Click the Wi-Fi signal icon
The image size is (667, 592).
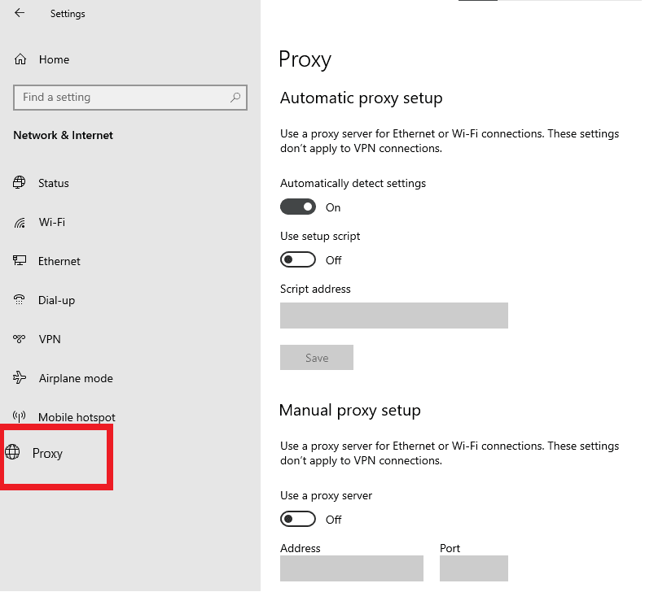pyautogui.click(x=20, y=222)
